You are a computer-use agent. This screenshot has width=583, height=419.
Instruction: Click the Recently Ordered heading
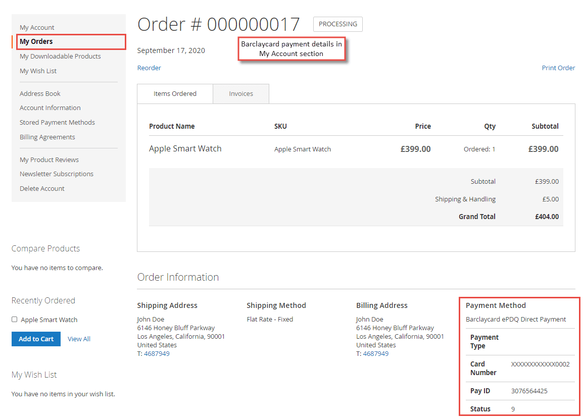pyautogui.click(x=43, y=300)
